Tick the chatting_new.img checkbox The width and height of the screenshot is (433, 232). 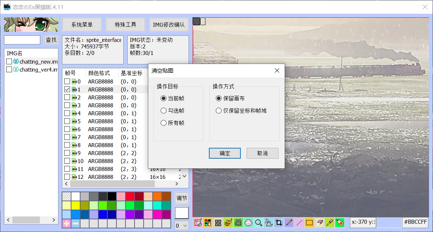[x=9, y=62]
